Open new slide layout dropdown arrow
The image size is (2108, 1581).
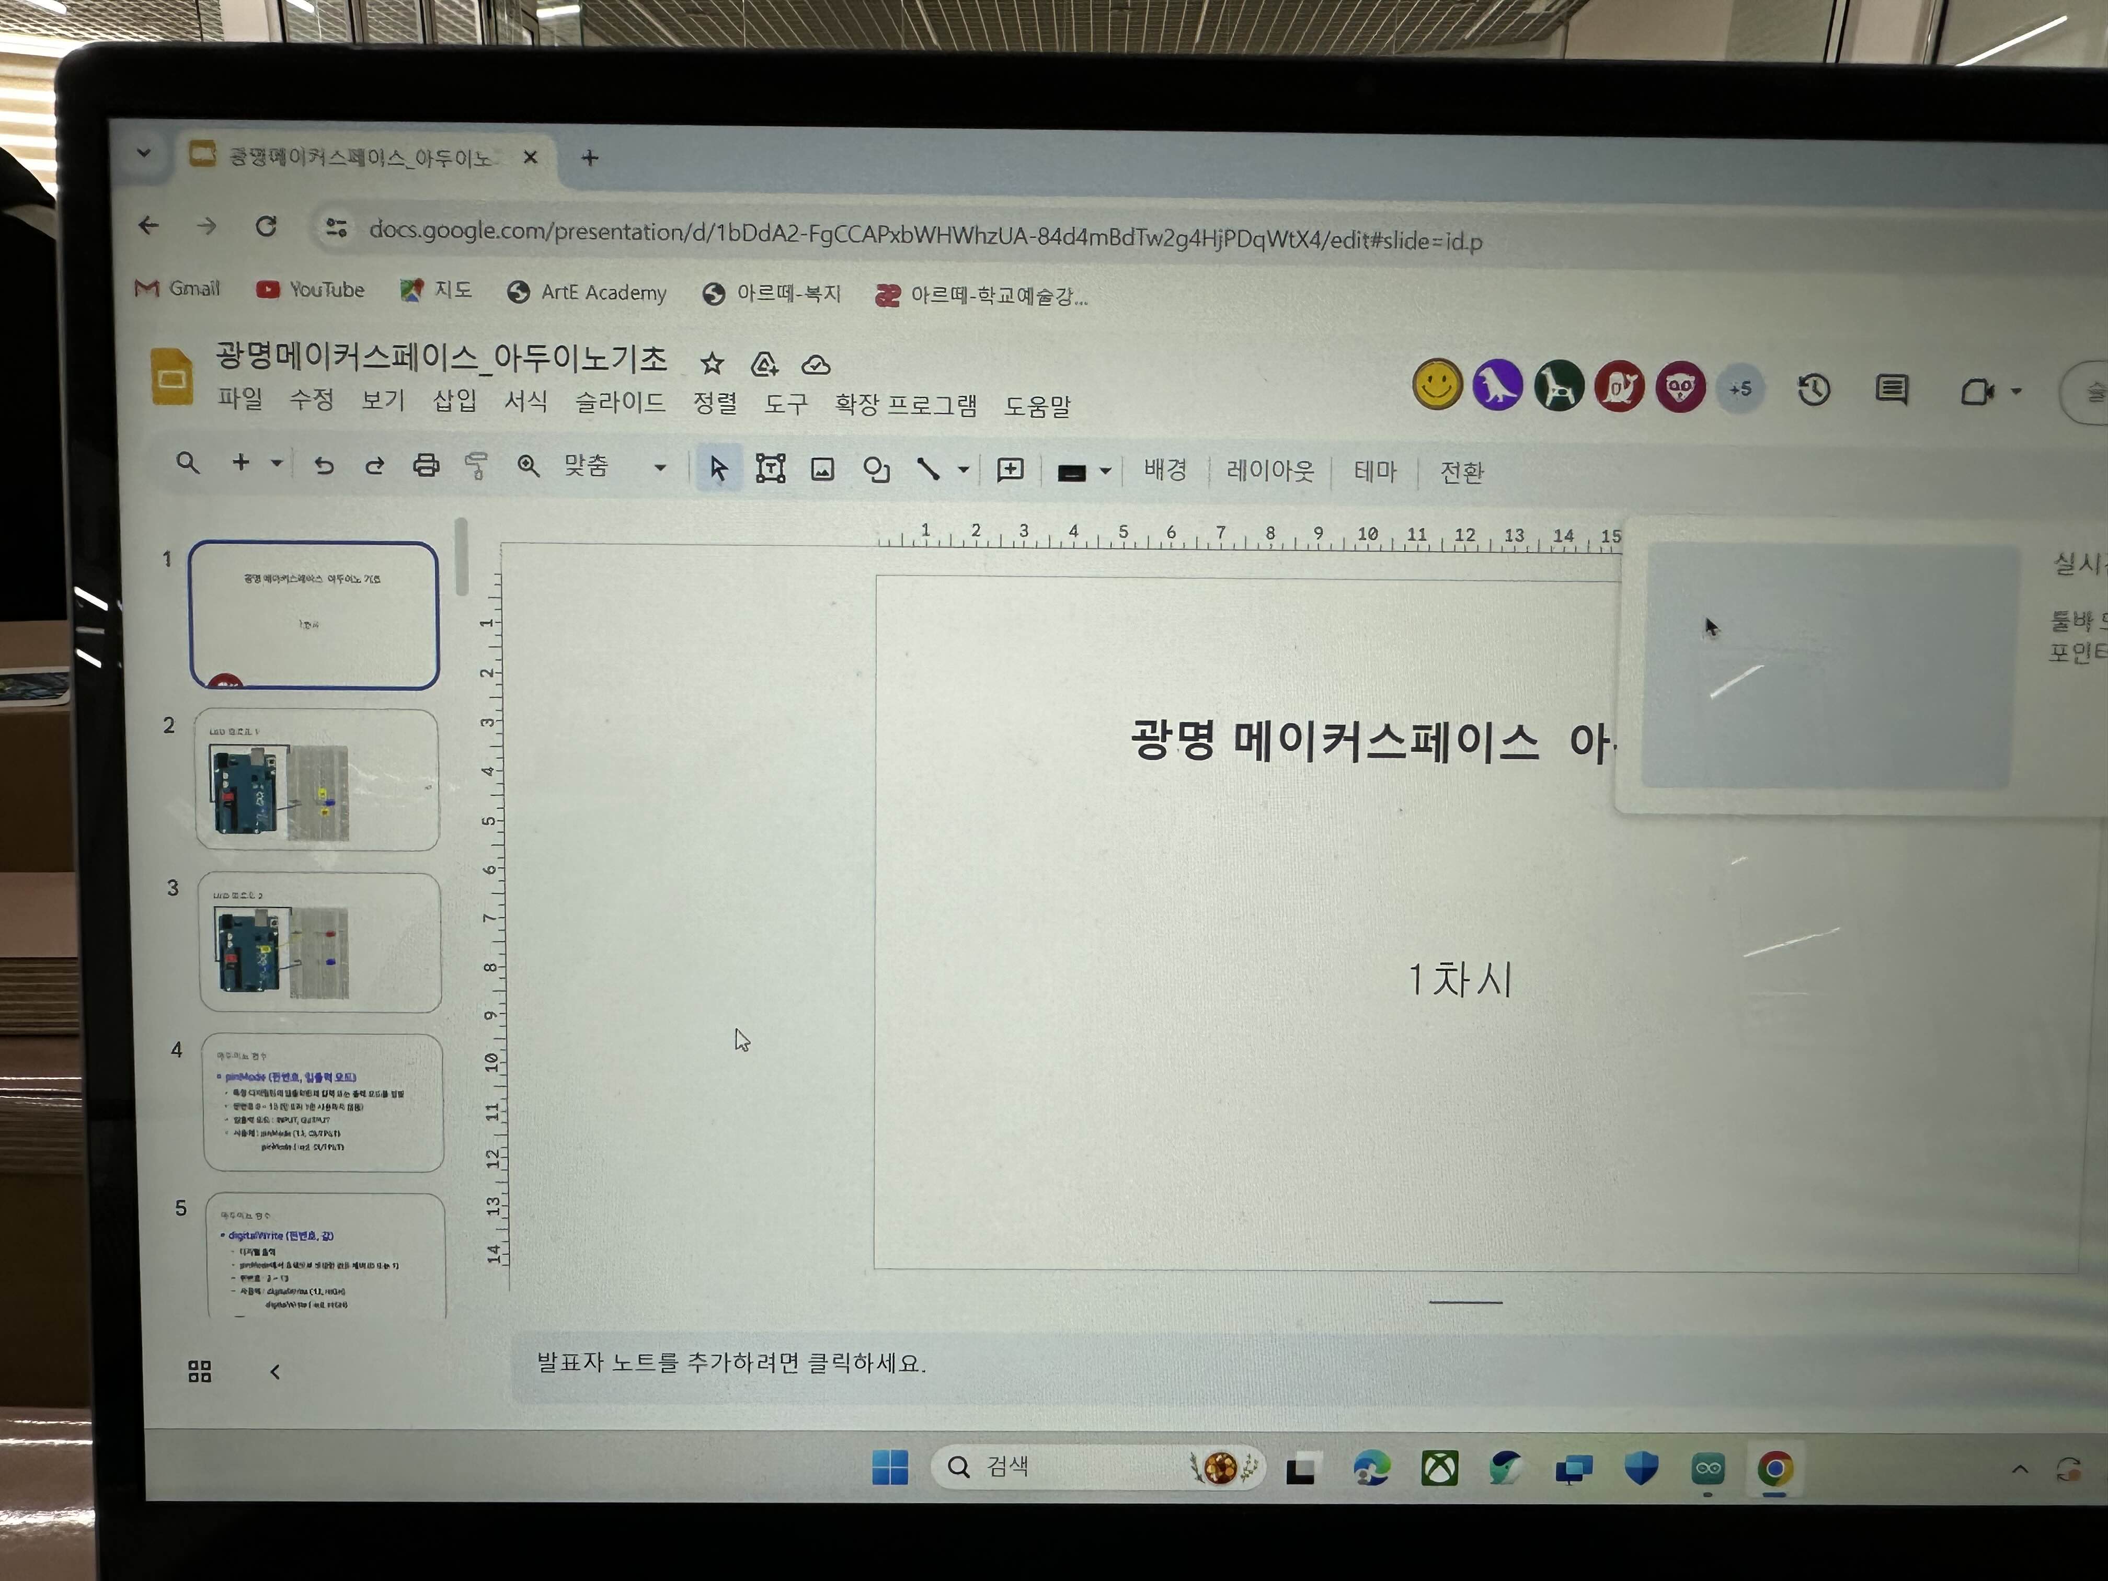(277, 463)
